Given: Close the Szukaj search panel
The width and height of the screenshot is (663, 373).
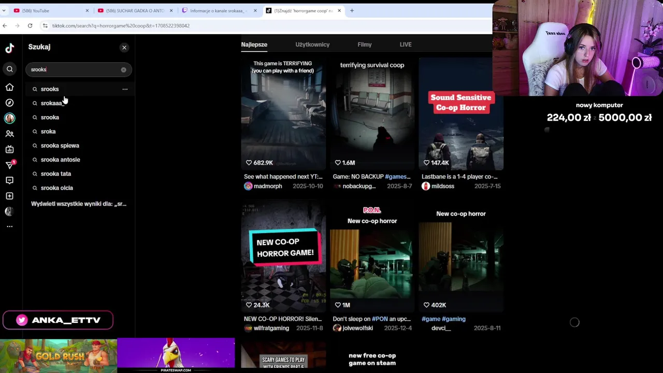Looking at the screenshot, I should [x=124, y=48].
